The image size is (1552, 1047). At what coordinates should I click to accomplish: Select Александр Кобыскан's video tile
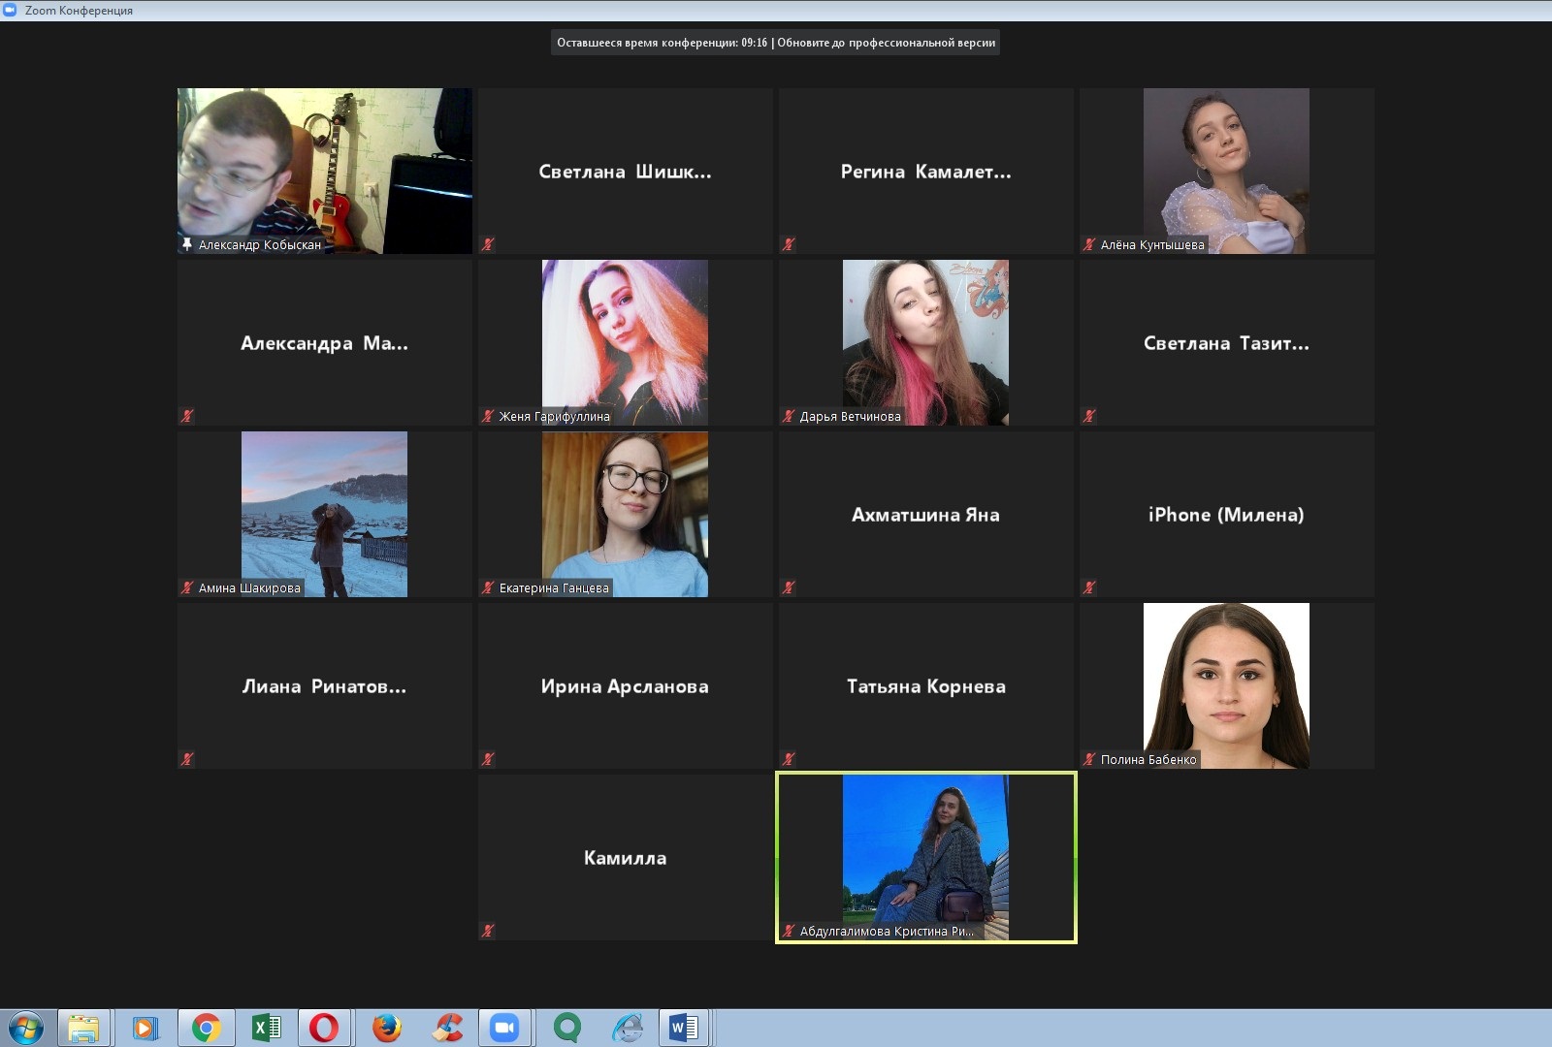pyautogui.click(x=324, y=171)
